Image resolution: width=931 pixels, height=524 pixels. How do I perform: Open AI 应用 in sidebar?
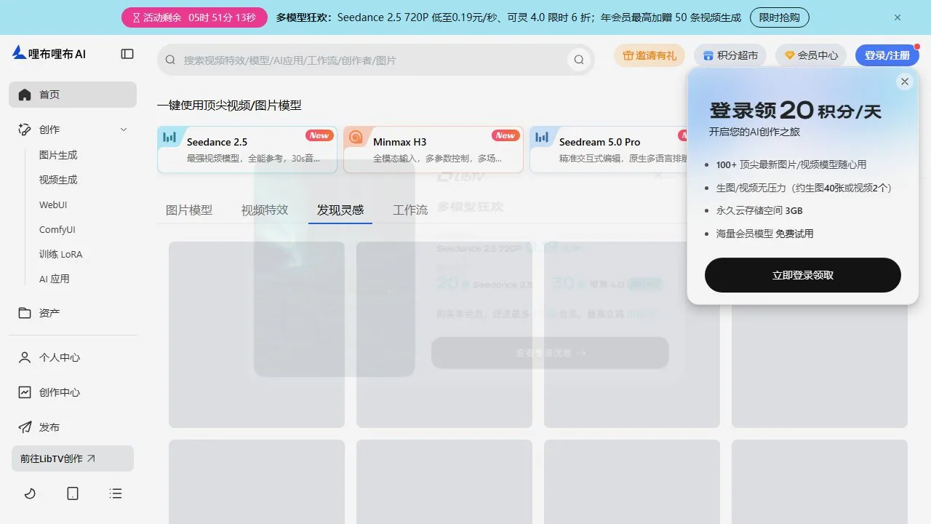point(55,279)
